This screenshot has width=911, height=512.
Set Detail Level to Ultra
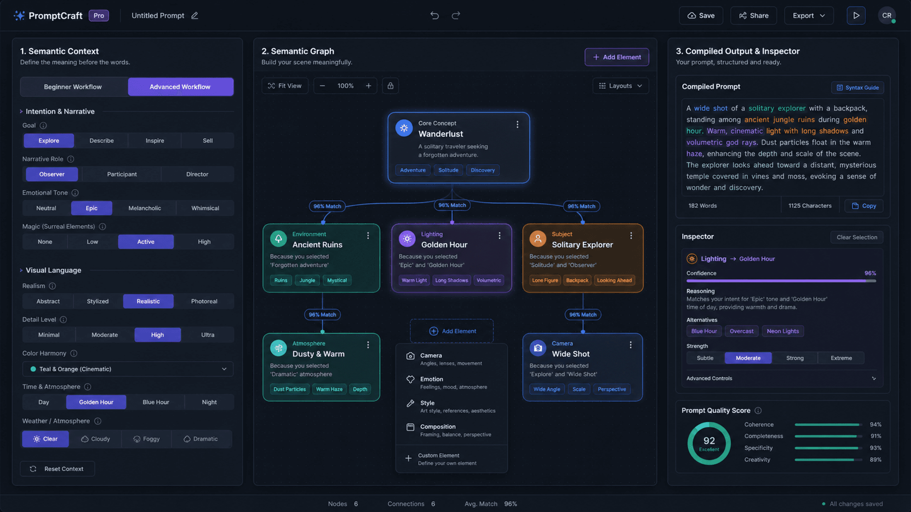tap(208, 335)
